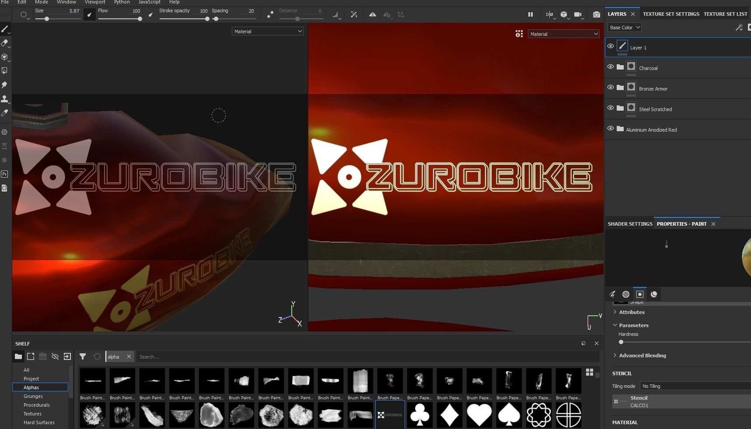The width and height of the screenshot is (751, 429).
Task: Click the shelf filter funnel icon
Action: click(82, 356)
